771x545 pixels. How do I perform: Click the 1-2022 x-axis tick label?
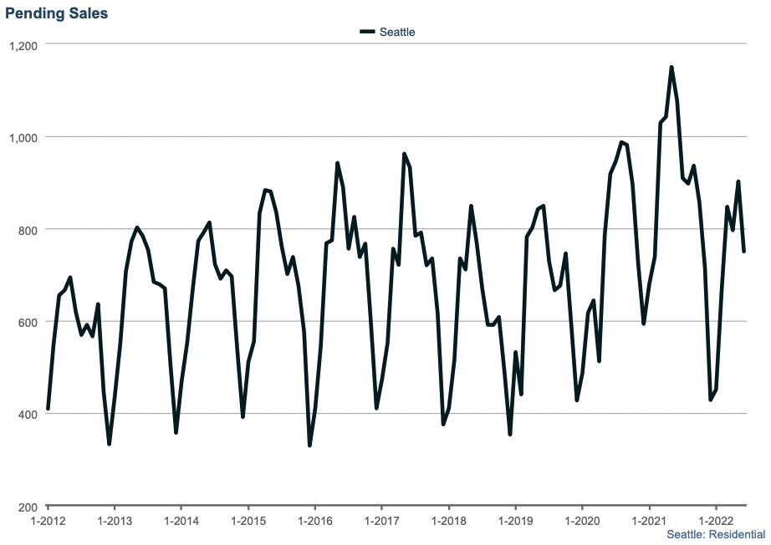pos(716,520)
